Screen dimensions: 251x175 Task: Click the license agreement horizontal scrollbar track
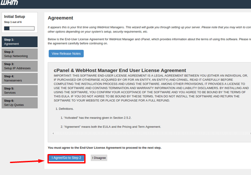pyautogui.click(x=152, y=133)
